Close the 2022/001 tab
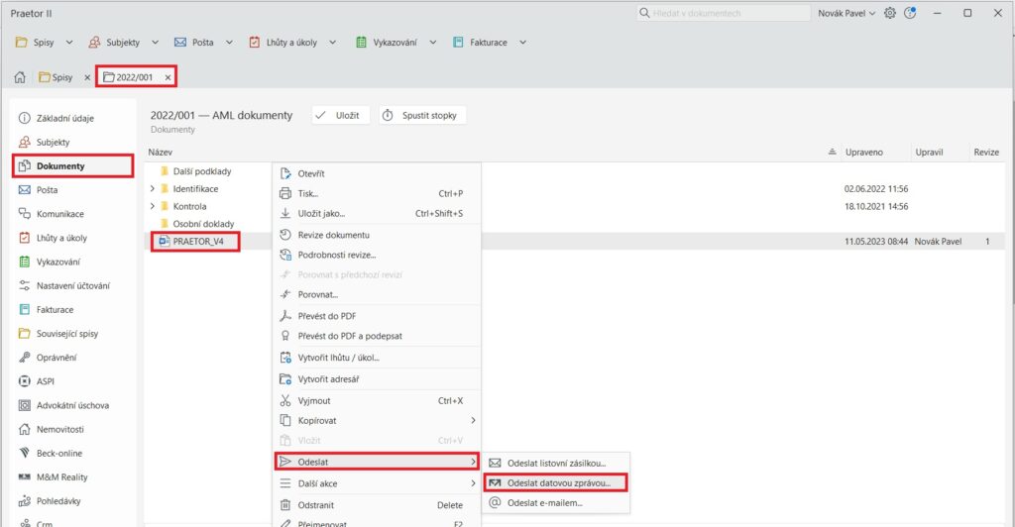This screenshot has height=527, width=1015. pyautogui.click(x=168, y=77)
